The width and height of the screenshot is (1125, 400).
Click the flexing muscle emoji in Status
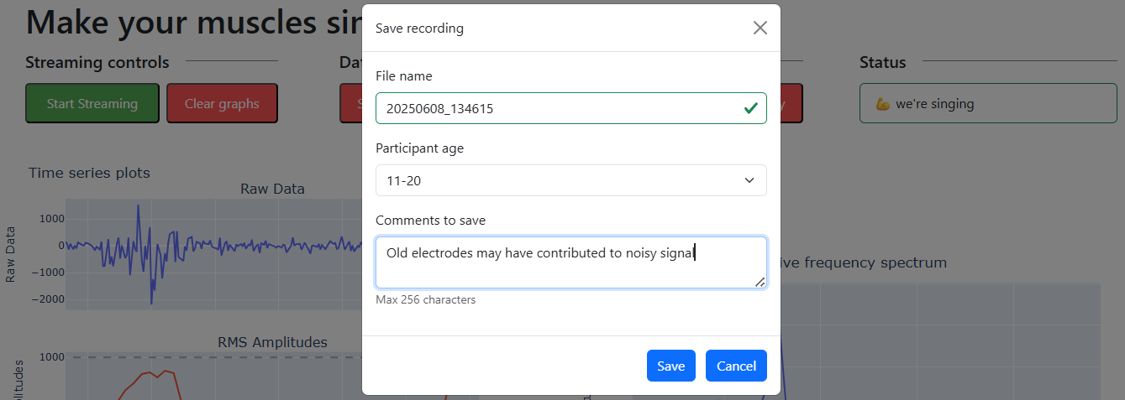[x=882, y=105]
